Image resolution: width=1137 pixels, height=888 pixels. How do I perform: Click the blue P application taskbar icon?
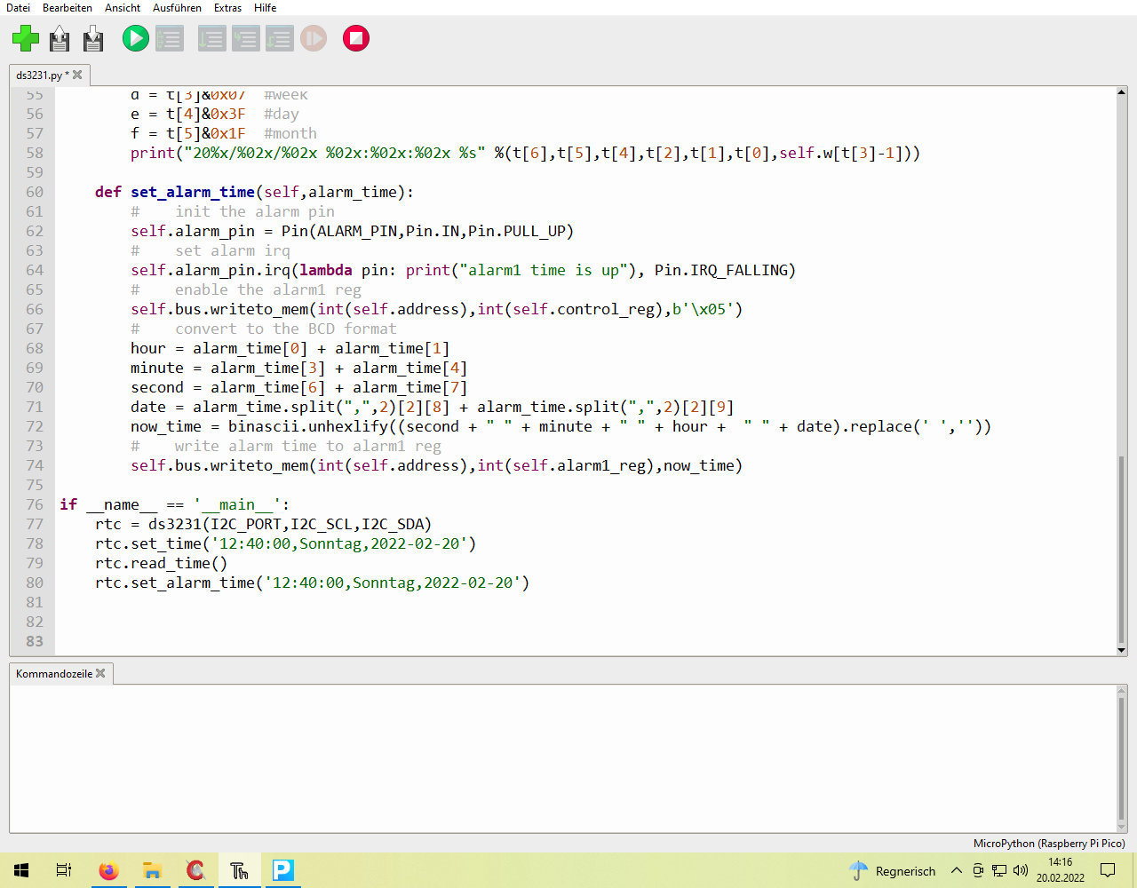283,870
